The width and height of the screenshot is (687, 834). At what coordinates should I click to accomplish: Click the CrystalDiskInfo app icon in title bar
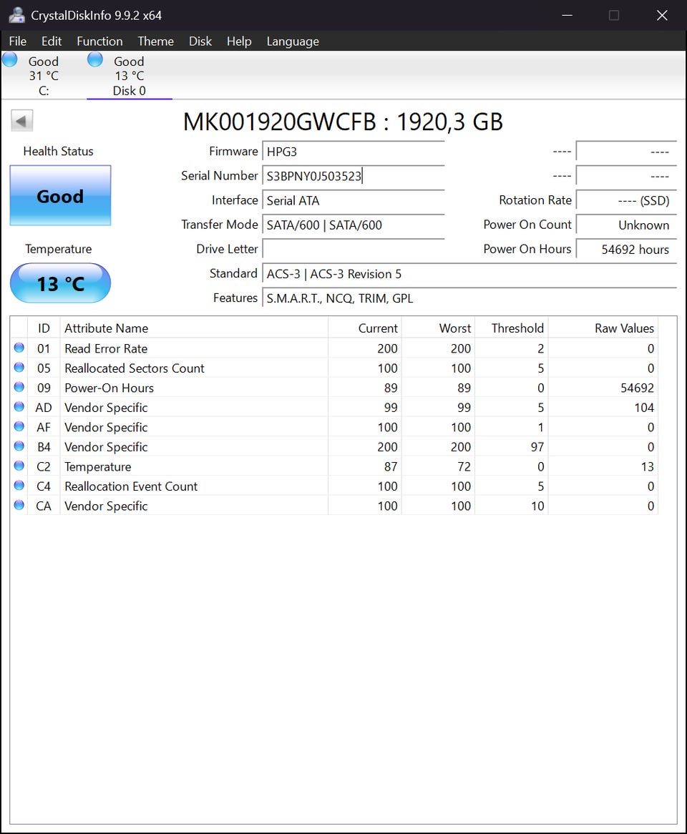(x=16, y=15)
